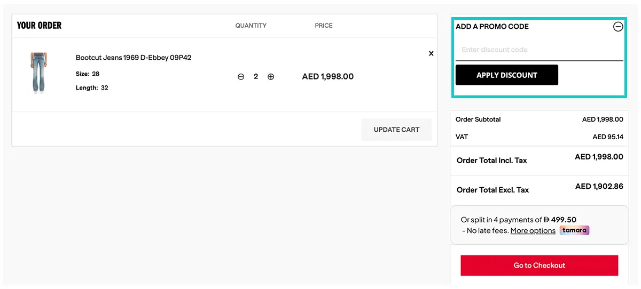Click the split payment amount 499.50

coord(560,220)
